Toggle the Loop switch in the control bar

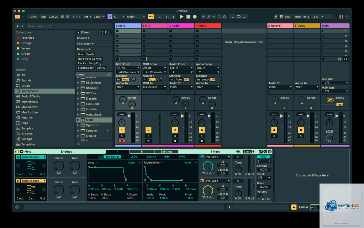[238, 17]
